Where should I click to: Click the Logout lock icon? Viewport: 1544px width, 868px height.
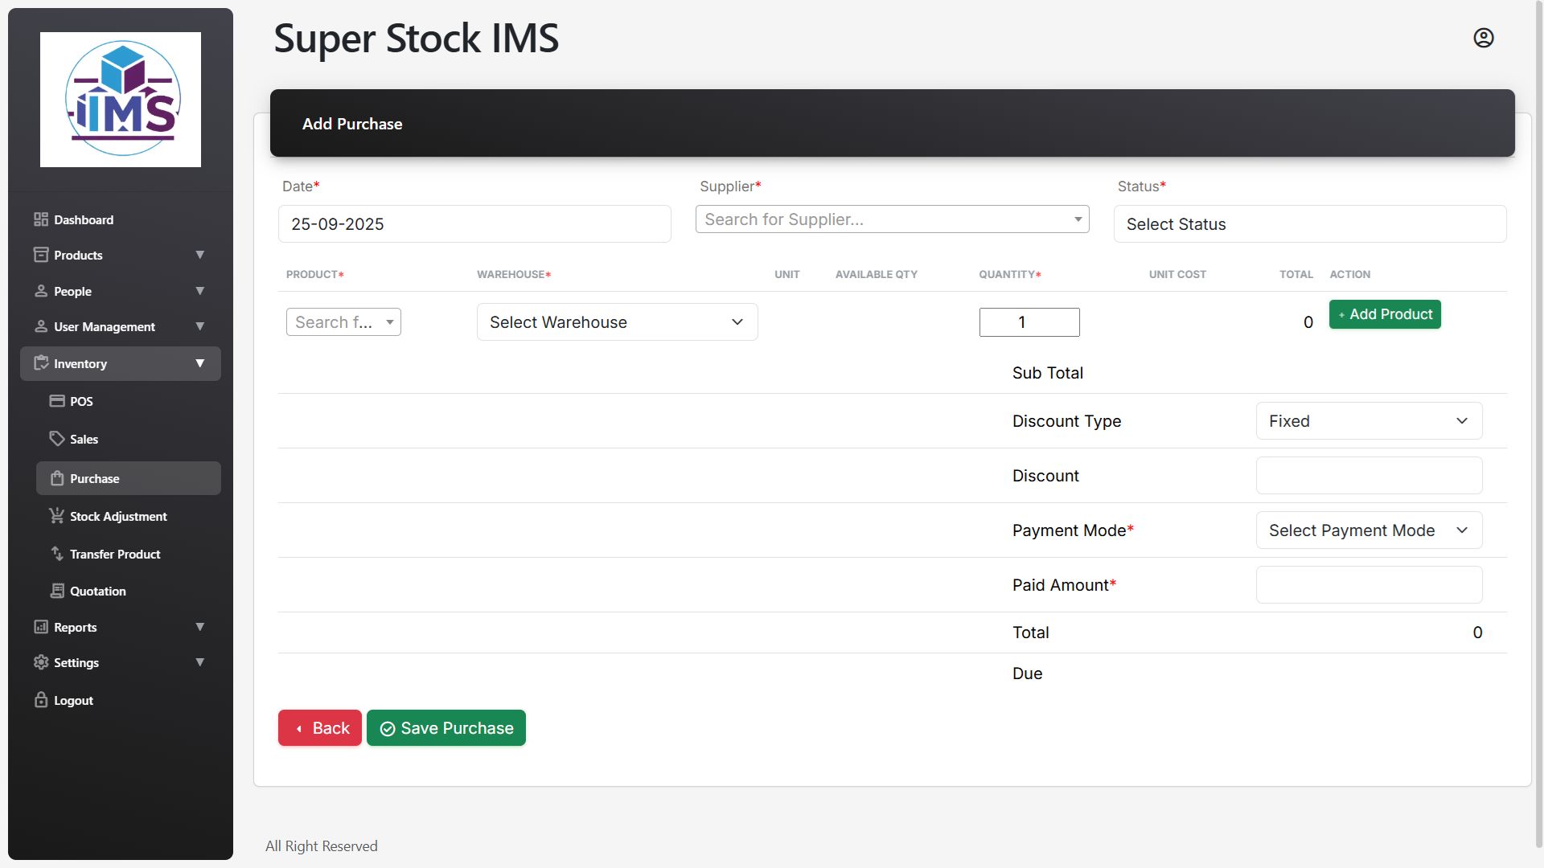click(x=41, y=700)
